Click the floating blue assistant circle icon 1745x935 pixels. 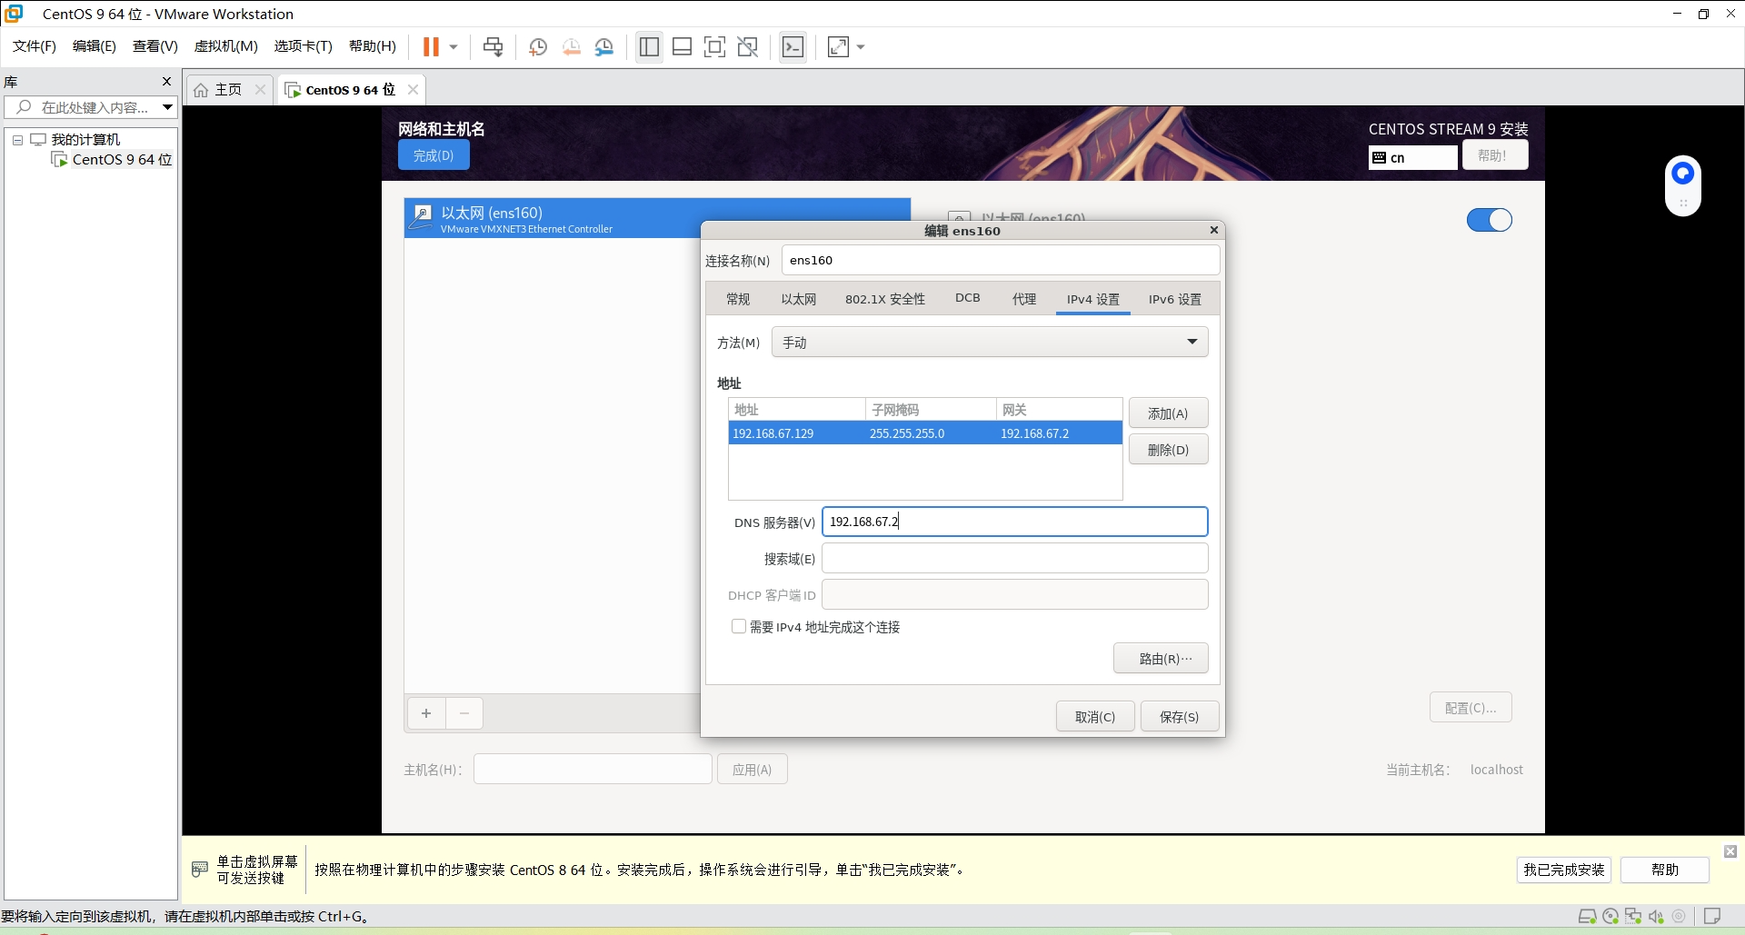point(1683,173)
